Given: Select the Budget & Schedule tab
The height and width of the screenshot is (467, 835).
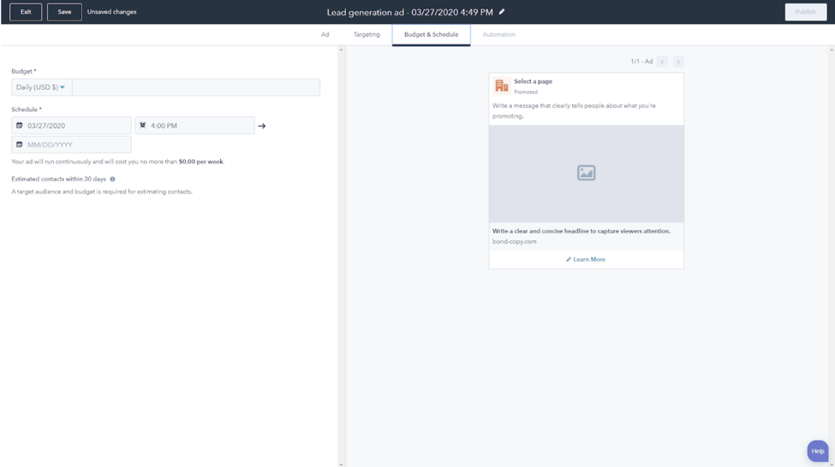Looking at the screenshot, I should [431, 34].
